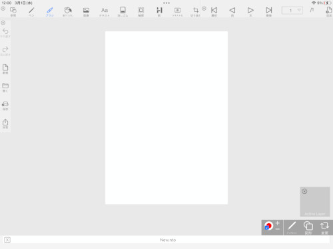Go to the first page
The image size is (333, 249).
(214, 11)
